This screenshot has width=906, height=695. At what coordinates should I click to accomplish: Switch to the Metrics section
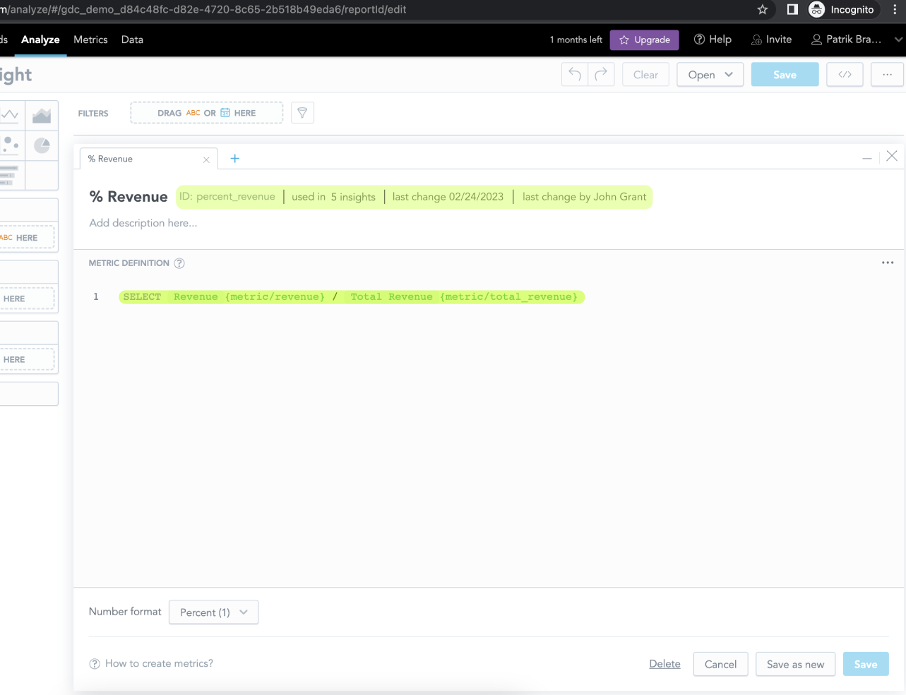click(x=90, y=40)
